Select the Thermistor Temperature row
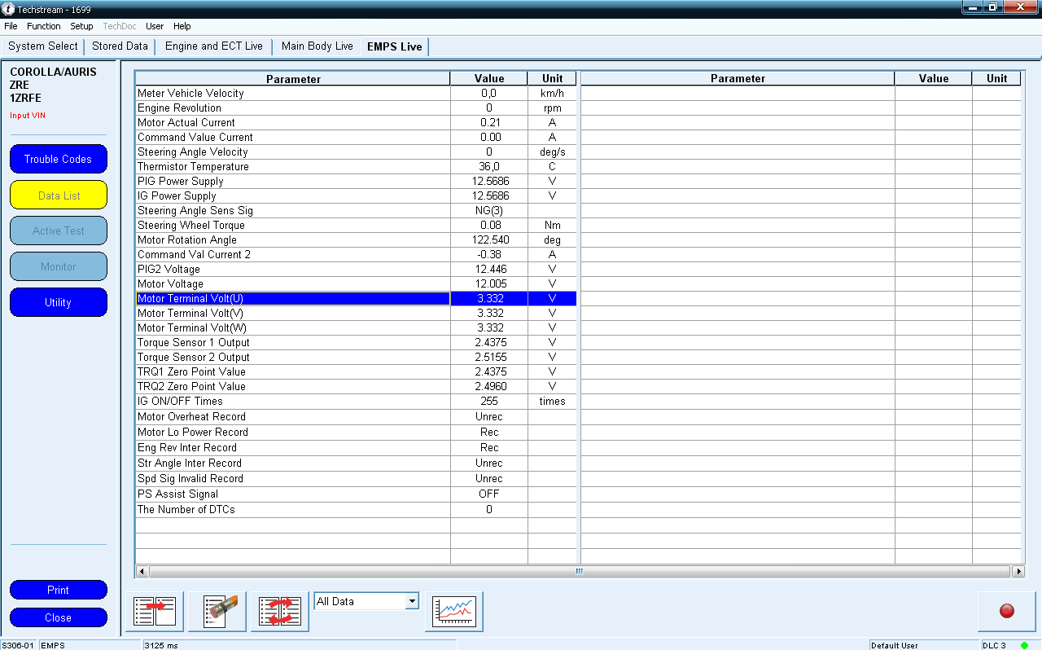Viewport: 1042px width, 650px height. click(x=356, y=166)
